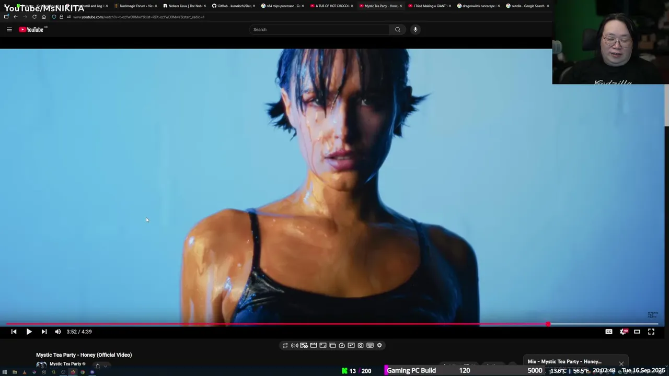Toggle the loop button in enhancer toolbar
Image resolution: width=669 pixels, height=376 pixels.
click(285, 345)
